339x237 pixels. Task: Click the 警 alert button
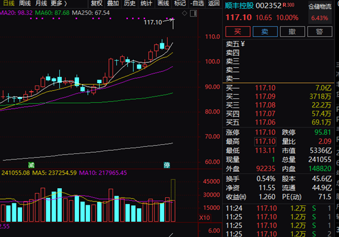click(319, 32)
